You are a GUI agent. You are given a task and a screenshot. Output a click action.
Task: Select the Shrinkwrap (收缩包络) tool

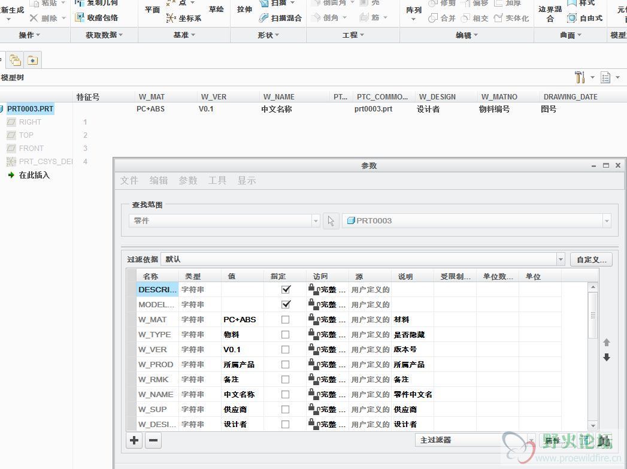97,18
